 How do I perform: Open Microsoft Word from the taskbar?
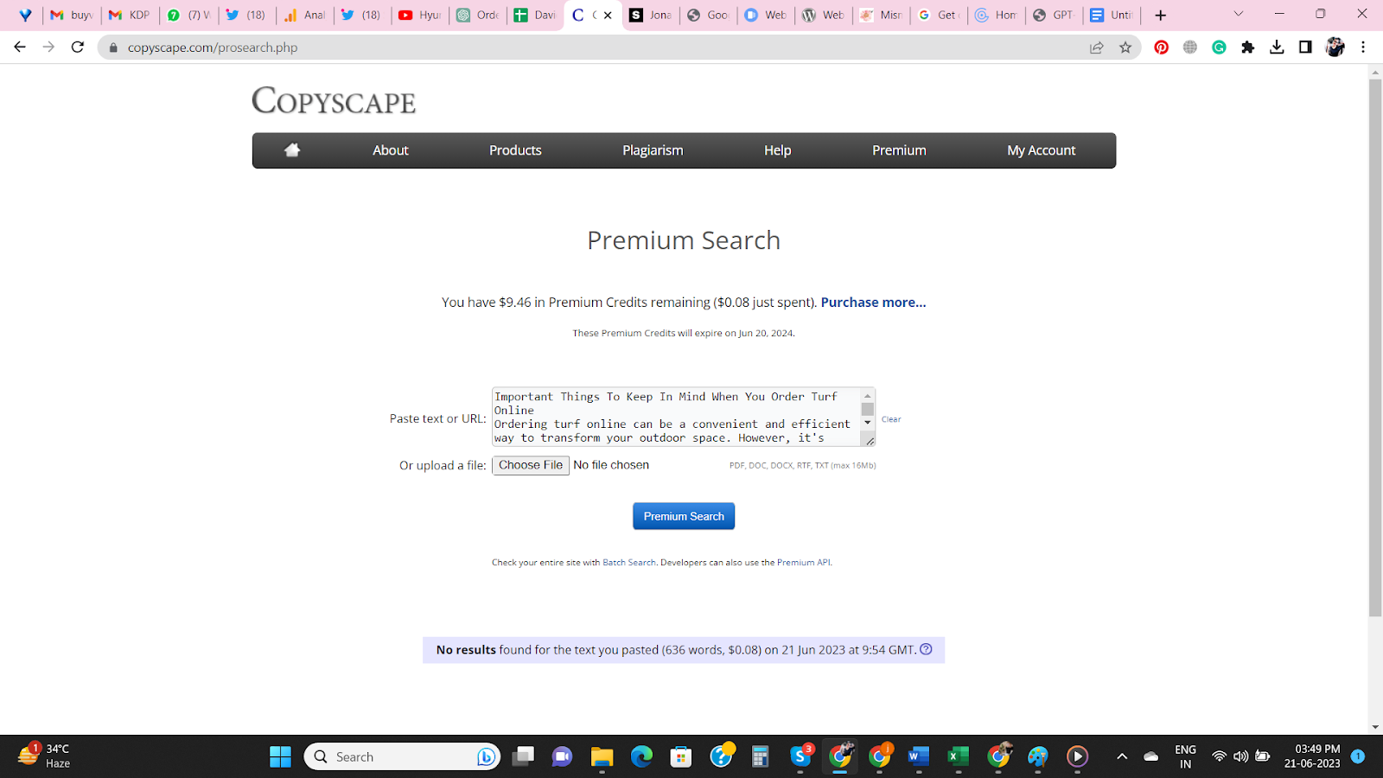click(x=918, y=757)
